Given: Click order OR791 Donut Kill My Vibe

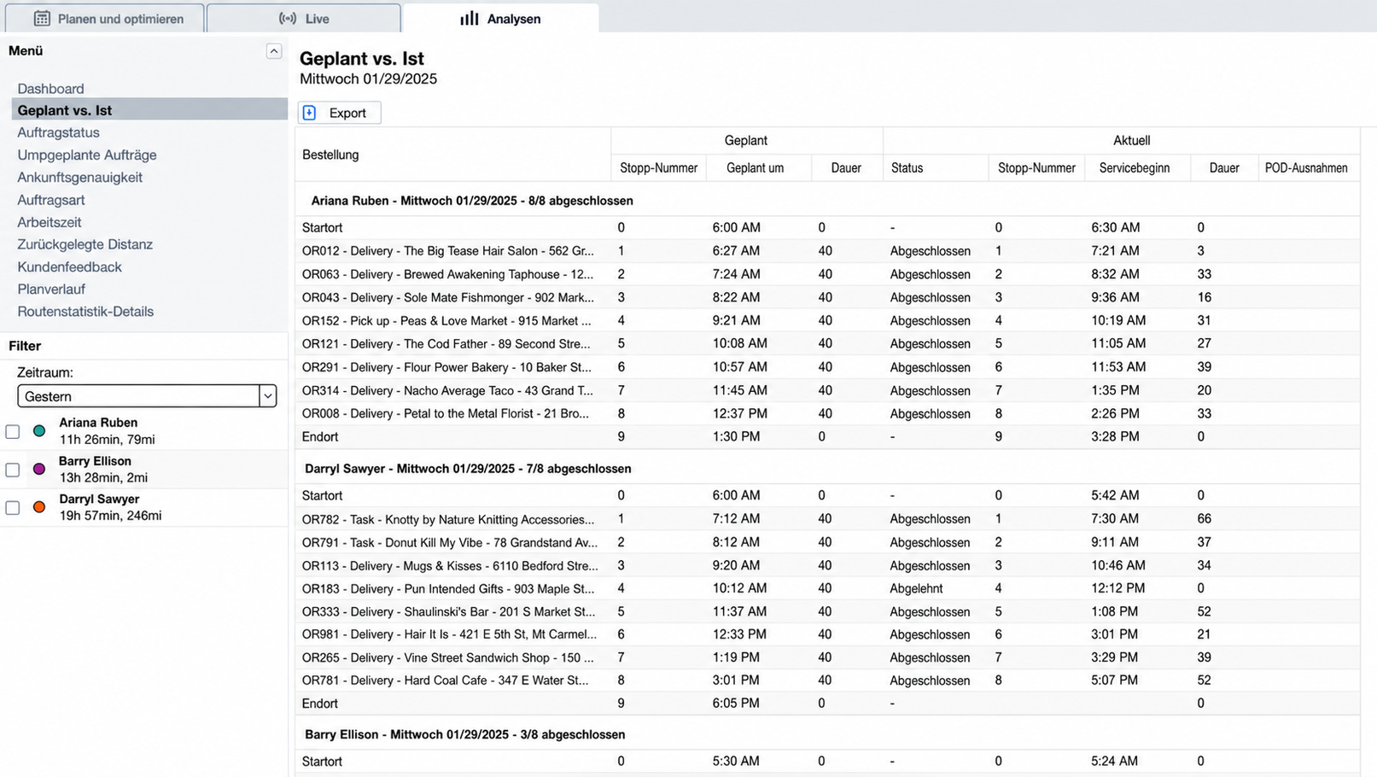Looking at the screenshot, I should (x=450, y=542).
